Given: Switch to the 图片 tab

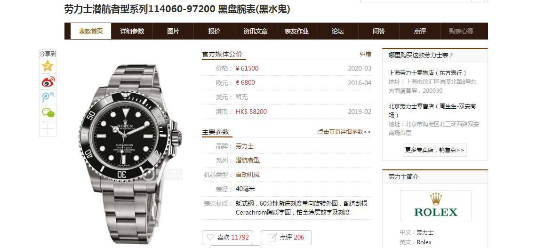Looking at the screenshot, I should (173, 31).
